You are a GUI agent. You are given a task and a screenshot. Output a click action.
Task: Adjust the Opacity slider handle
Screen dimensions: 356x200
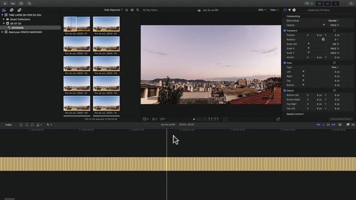click(324, 25)
